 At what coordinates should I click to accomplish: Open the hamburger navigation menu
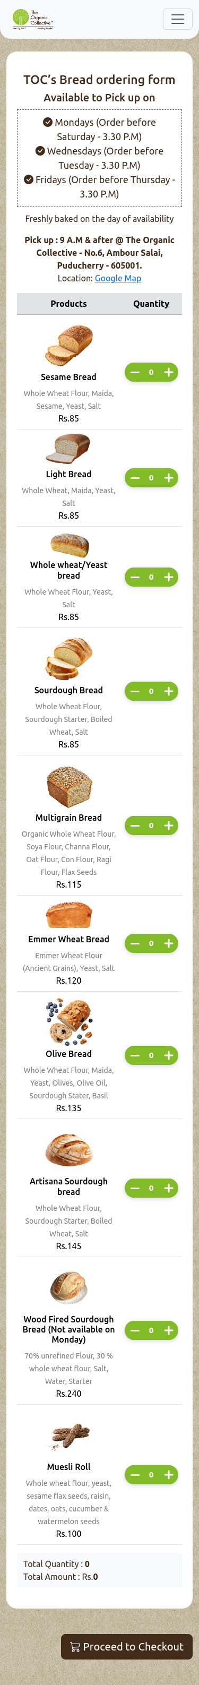(x=177, y=19)
